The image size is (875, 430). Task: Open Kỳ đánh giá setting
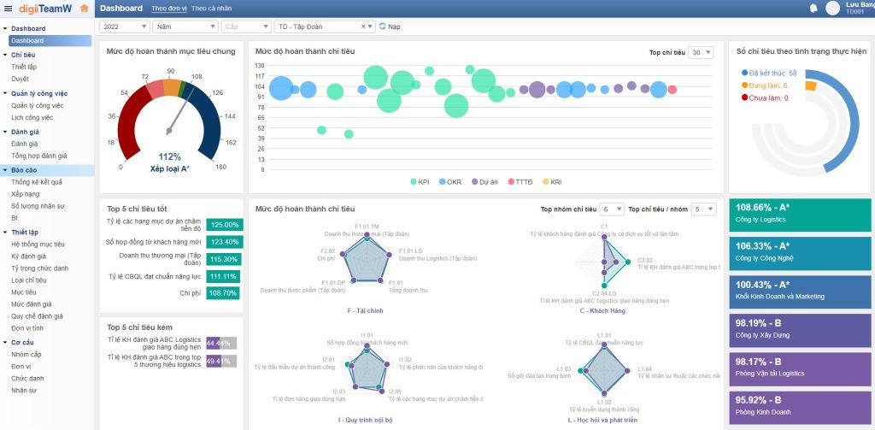coord(28,256)
